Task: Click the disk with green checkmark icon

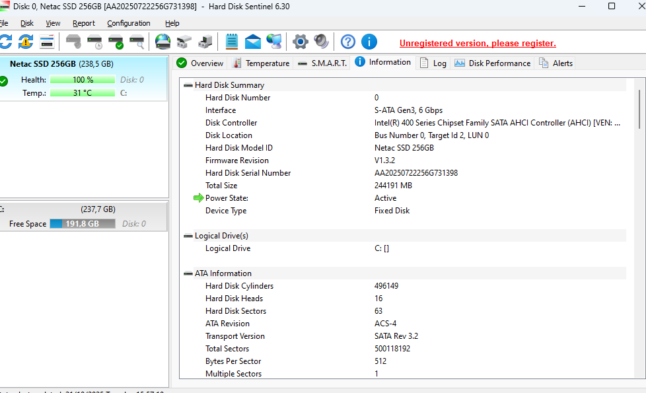Action: point(116,42)
